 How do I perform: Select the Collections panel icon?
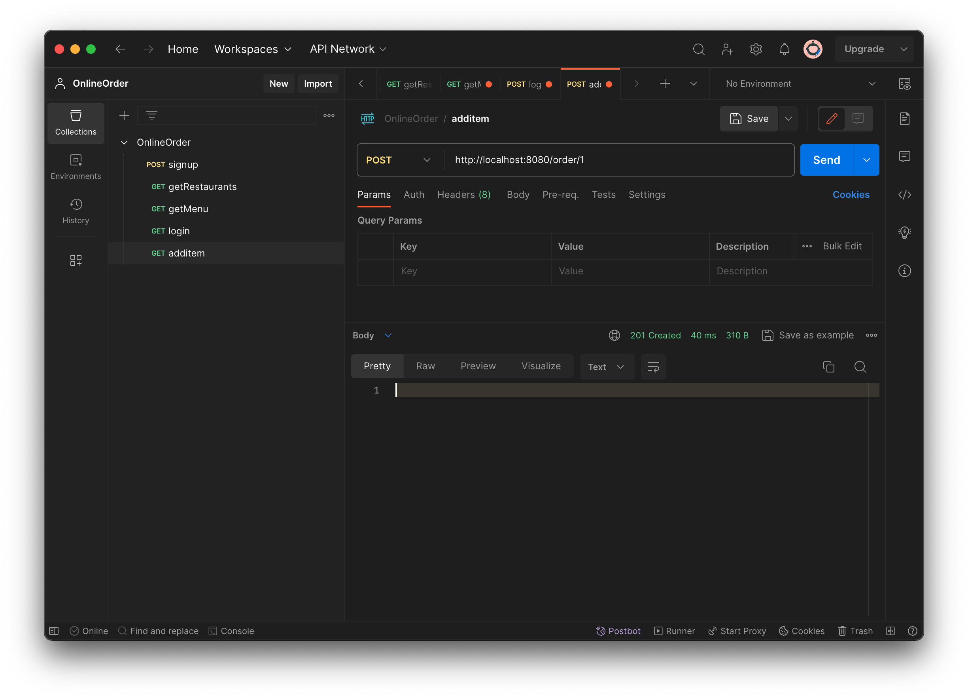[x=76, y=123]
